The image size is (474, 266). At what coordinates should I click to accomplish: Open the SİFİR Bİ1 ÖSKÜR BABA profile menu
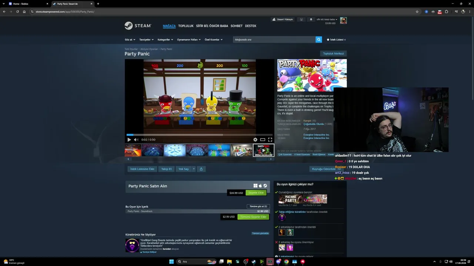pos(212,26)
